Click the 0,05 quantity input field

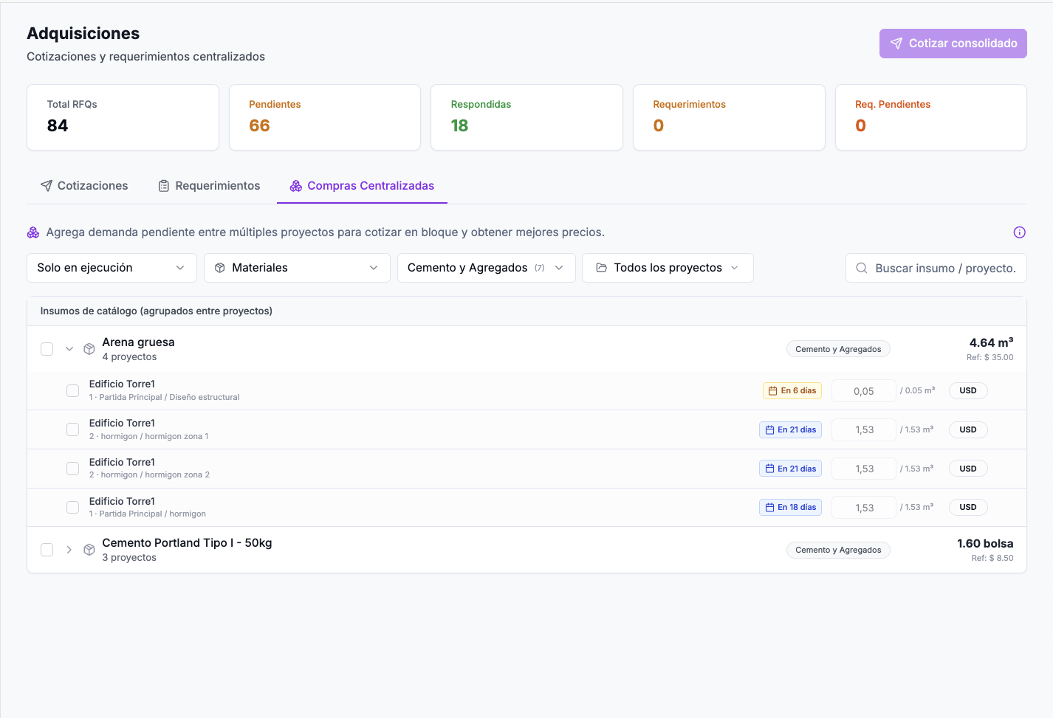click(864, 391)
